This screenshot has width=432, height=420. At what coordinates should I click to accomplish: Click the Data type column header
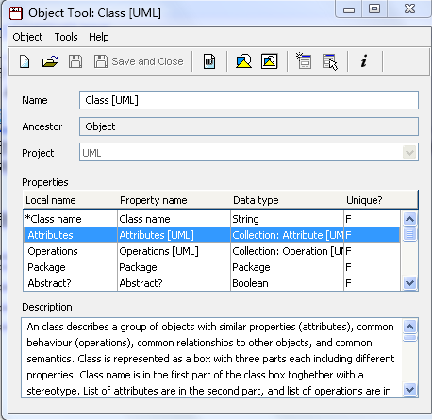point(287,200)
